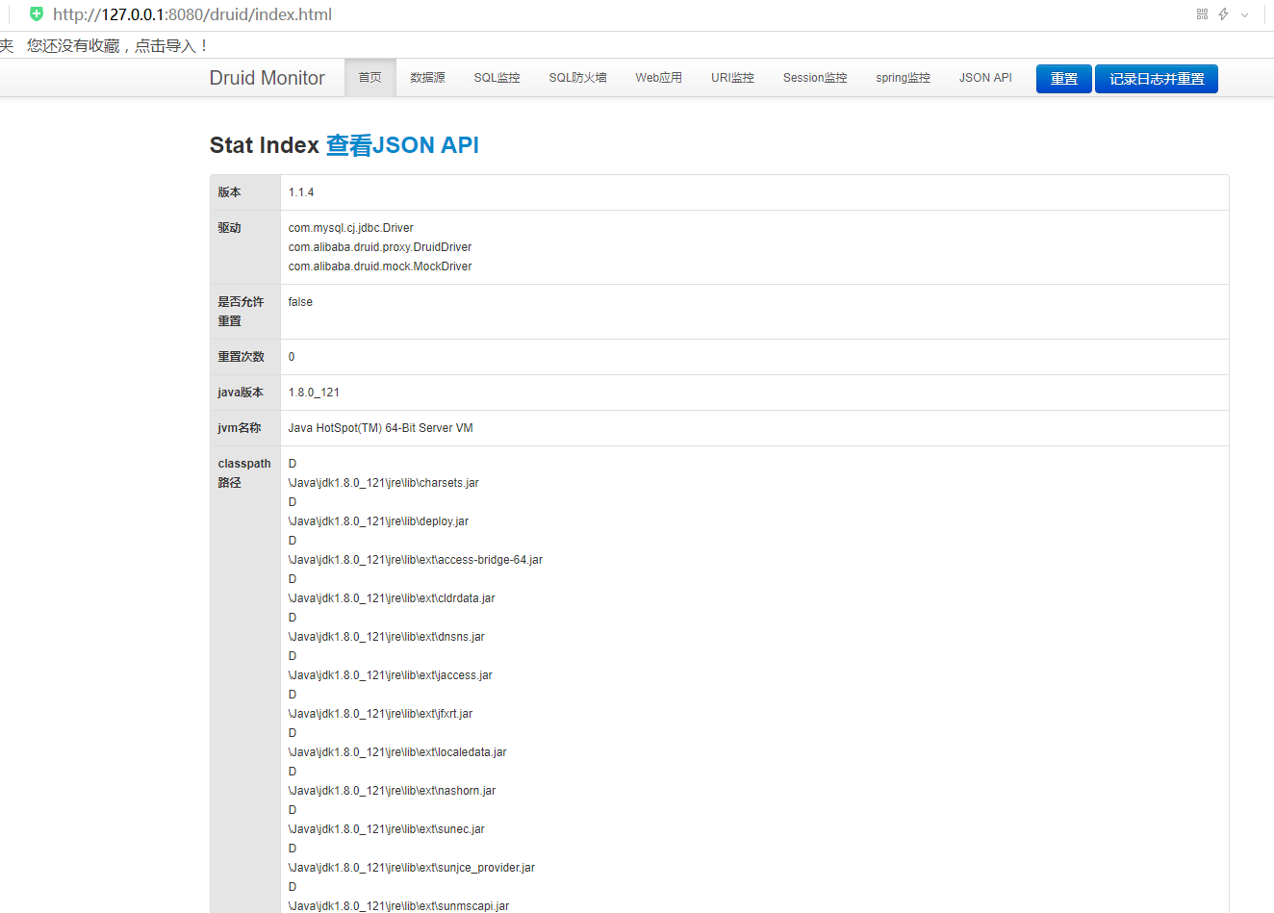1274x913 pixels.
Task: Click the jfxrt.jar classpath line
Action: [381, 714]
